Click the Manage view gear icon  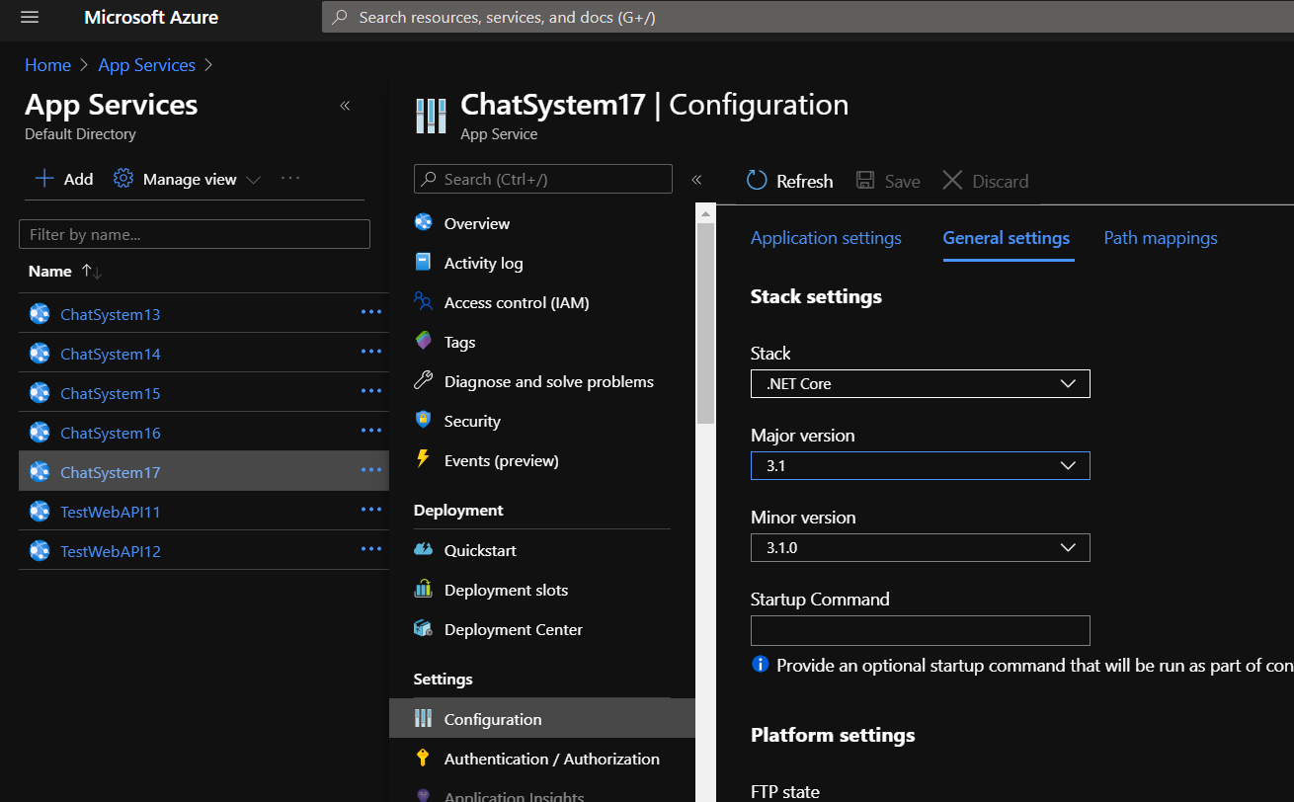(x=123, y=179)
